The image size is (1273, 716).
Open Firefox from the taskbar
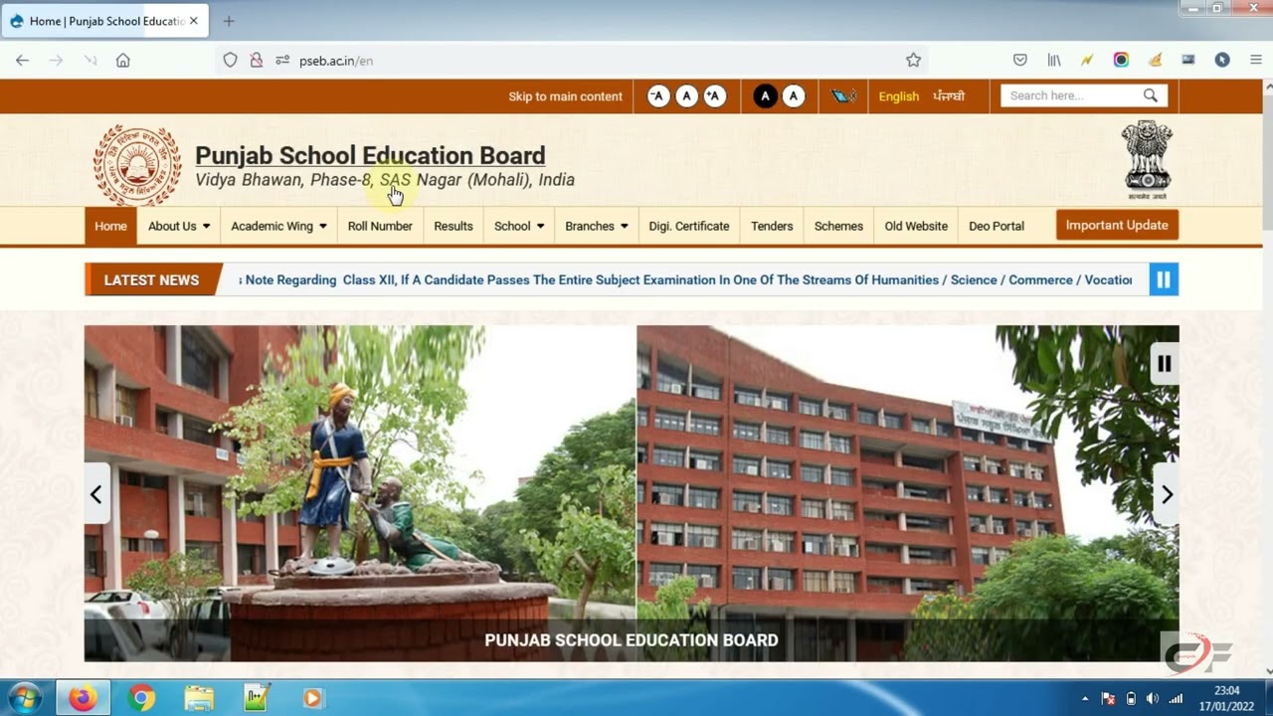click(83, 698)
